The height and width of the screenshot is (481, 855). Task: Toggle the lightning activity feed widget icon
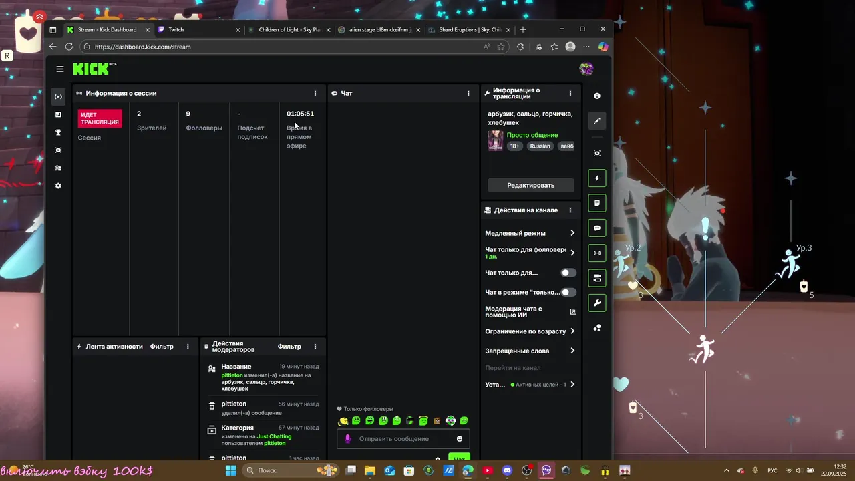tap(597, 178)
